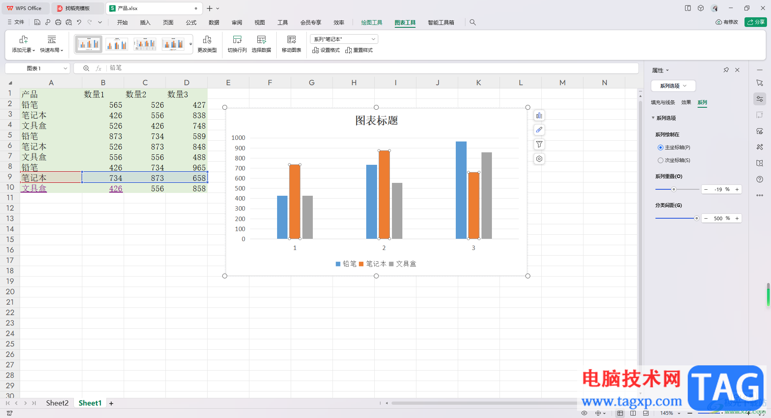This screenshot has height=418, width=771.
Task: Add a new sheet with plus button
Action: click(111, 403)
